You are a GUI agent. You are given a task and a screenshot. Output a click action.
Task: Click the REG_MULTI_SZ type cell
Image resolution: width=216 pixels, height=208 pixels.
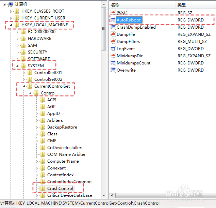click(x=192, y=42)
